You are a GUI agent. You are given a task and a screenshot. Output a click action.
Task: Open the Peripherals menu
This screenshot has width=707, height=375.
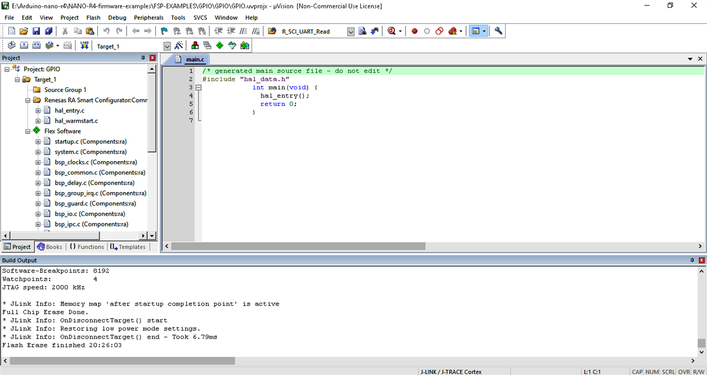[149, 18]
